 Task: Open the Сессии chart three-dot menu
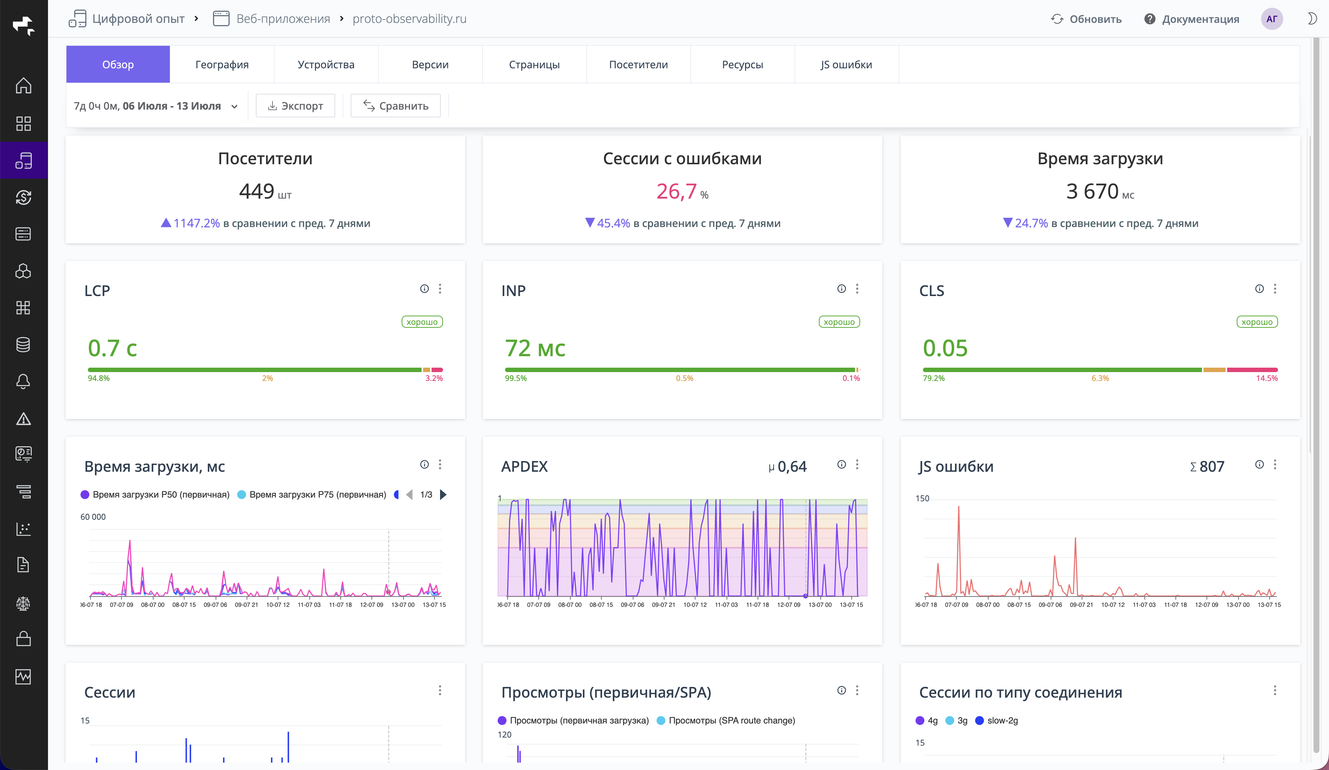pos(440,690)
